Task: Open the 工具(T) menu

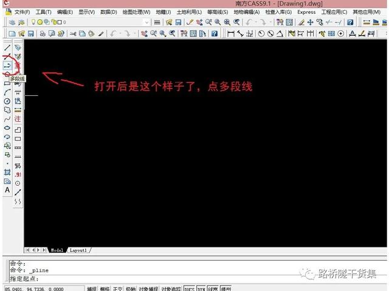Action: pyautogui.click(x=43, y=12)
